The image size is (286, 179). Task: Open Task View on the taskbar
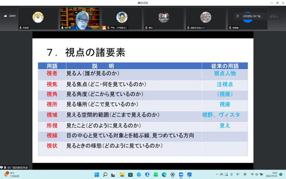click(x=113, y=175)
